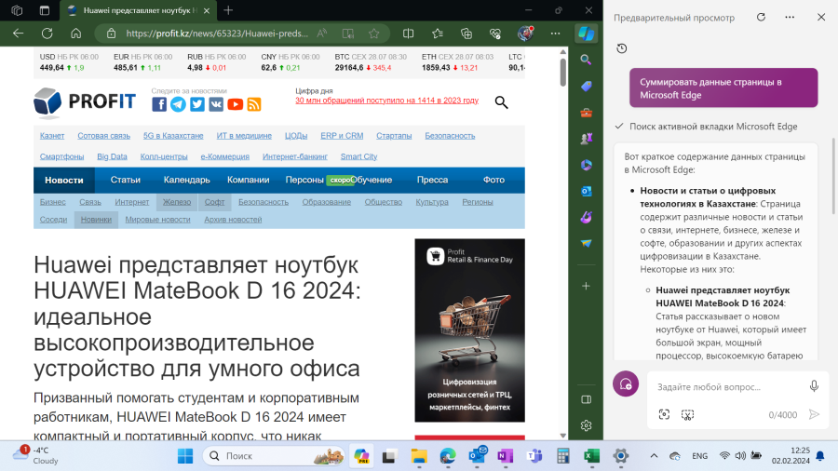Open Profit RSS feed icon
Viewport: 838px width, 471px height.
point(254,104)
